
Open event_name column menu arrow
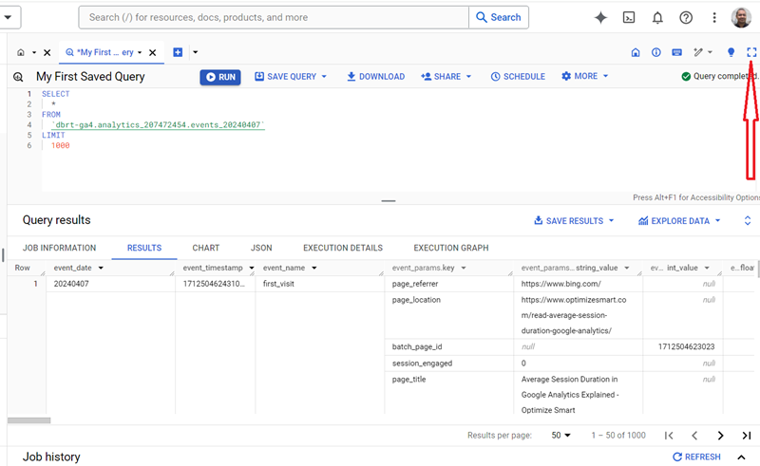click(x=314, y=268)
